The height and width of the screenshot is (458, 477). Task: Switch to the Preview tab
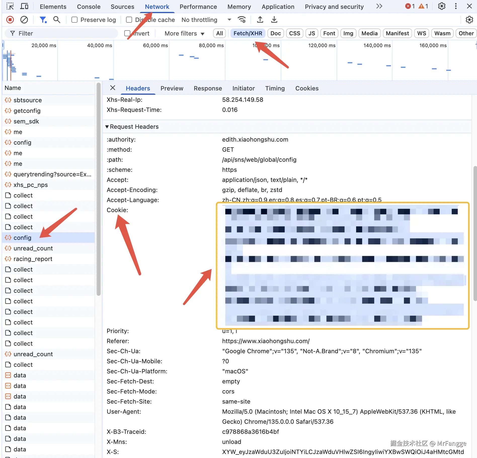click(x=172, y=88)
